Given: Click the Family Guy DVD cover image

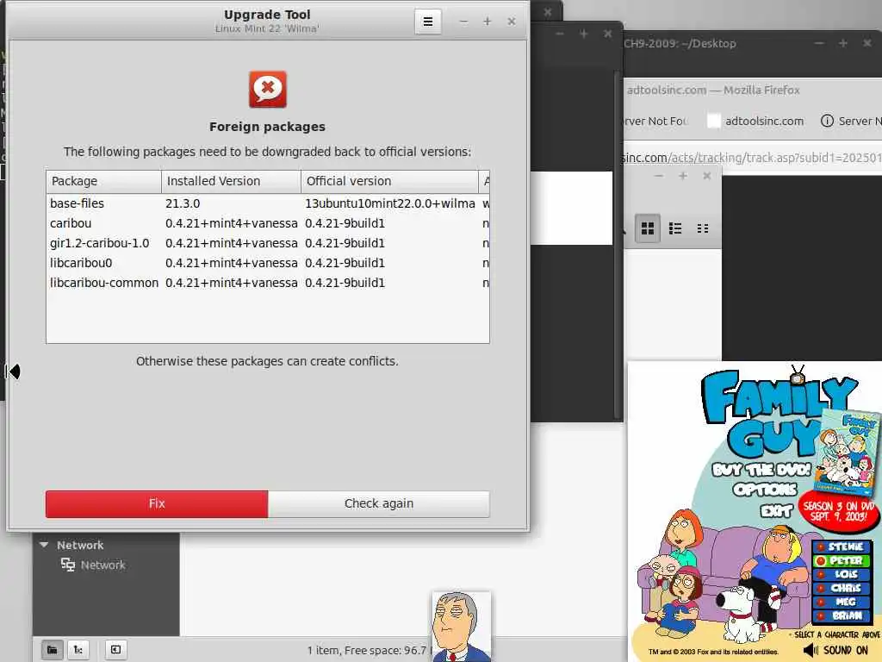Looking at the screenshot, I should point(847,453).
